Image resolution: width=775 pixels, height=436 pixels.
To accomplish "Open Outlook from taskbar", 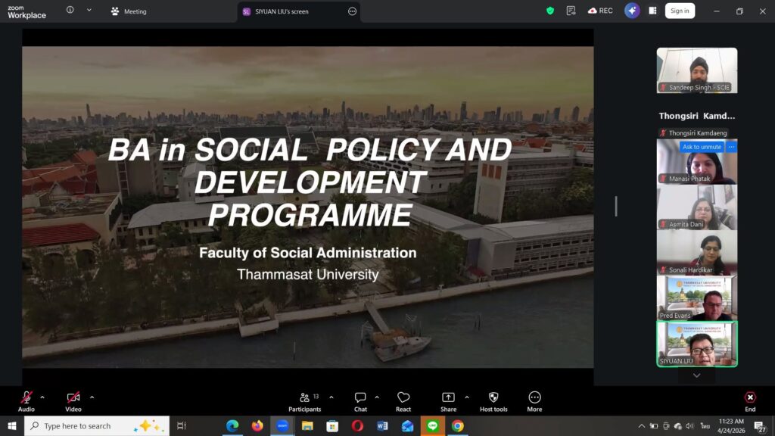I will click(x=407, y=425).
